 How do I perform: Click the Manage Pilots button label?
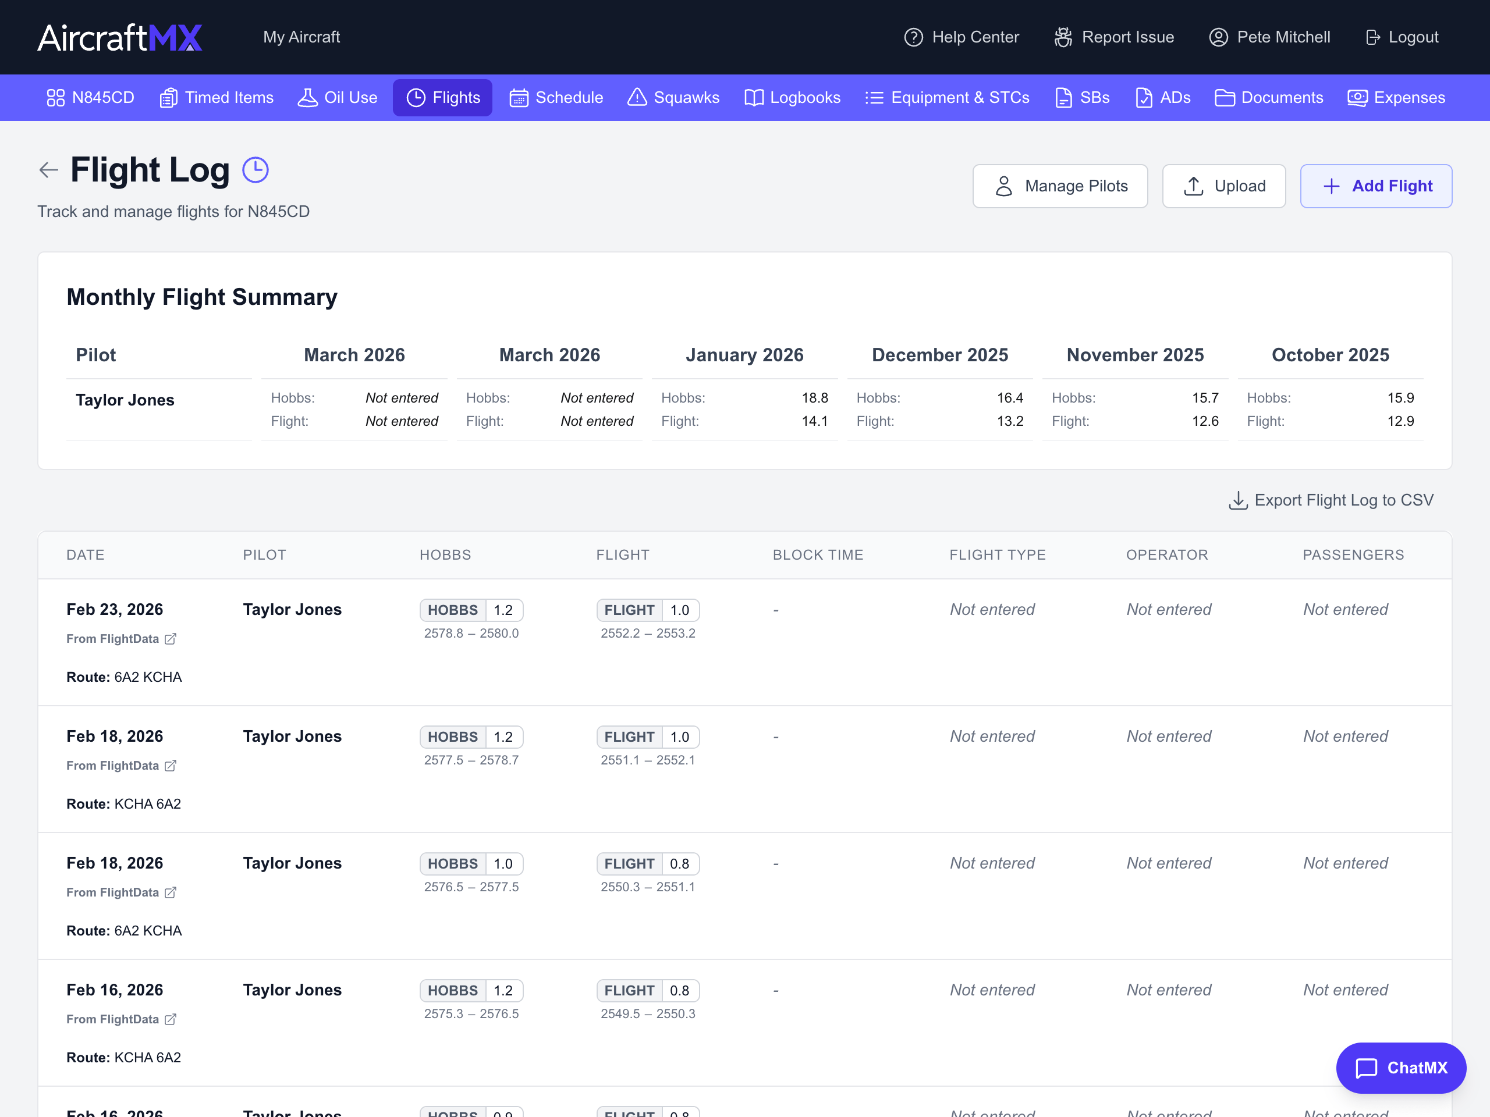[x=1076, y=186]
